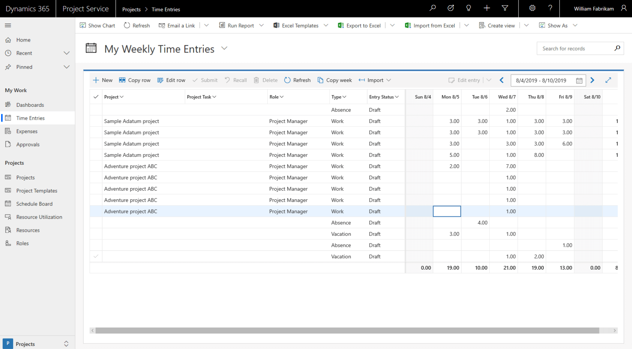632x349 pixels.
Task: Click Refresh in the top command bar
Action: tap(137, 25)
